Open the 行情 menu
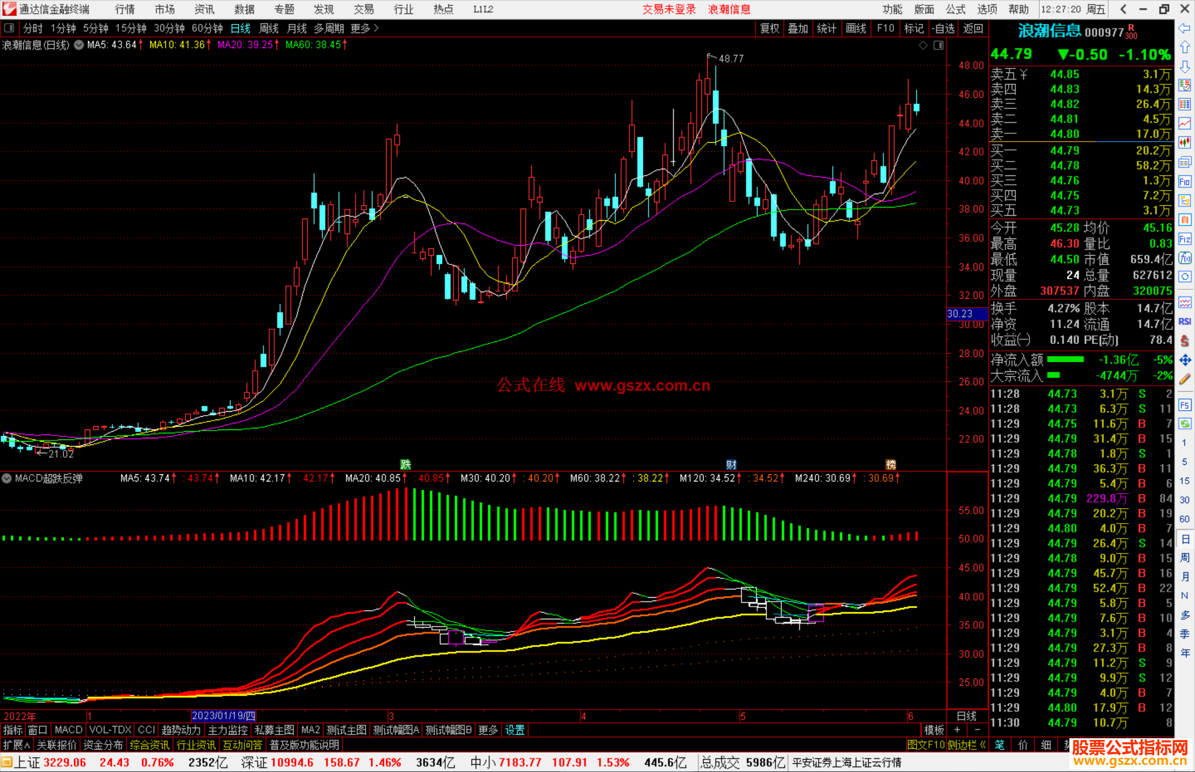This screenshot has height=772, width=1195. coord(124,9)
